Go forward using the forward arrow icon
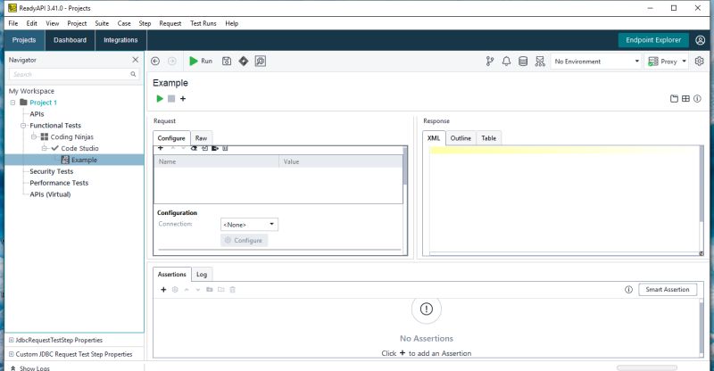The width and height of the screenshot is (714, 371). [x=171, y=61]
